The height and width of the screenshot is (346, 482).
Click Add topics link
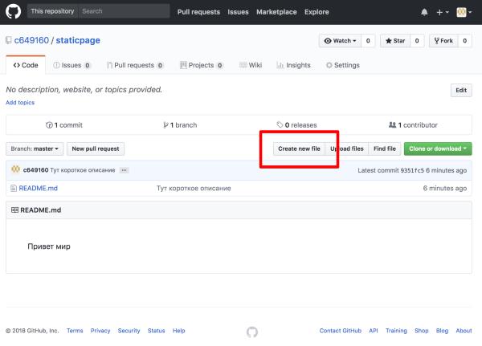point(20,102)
